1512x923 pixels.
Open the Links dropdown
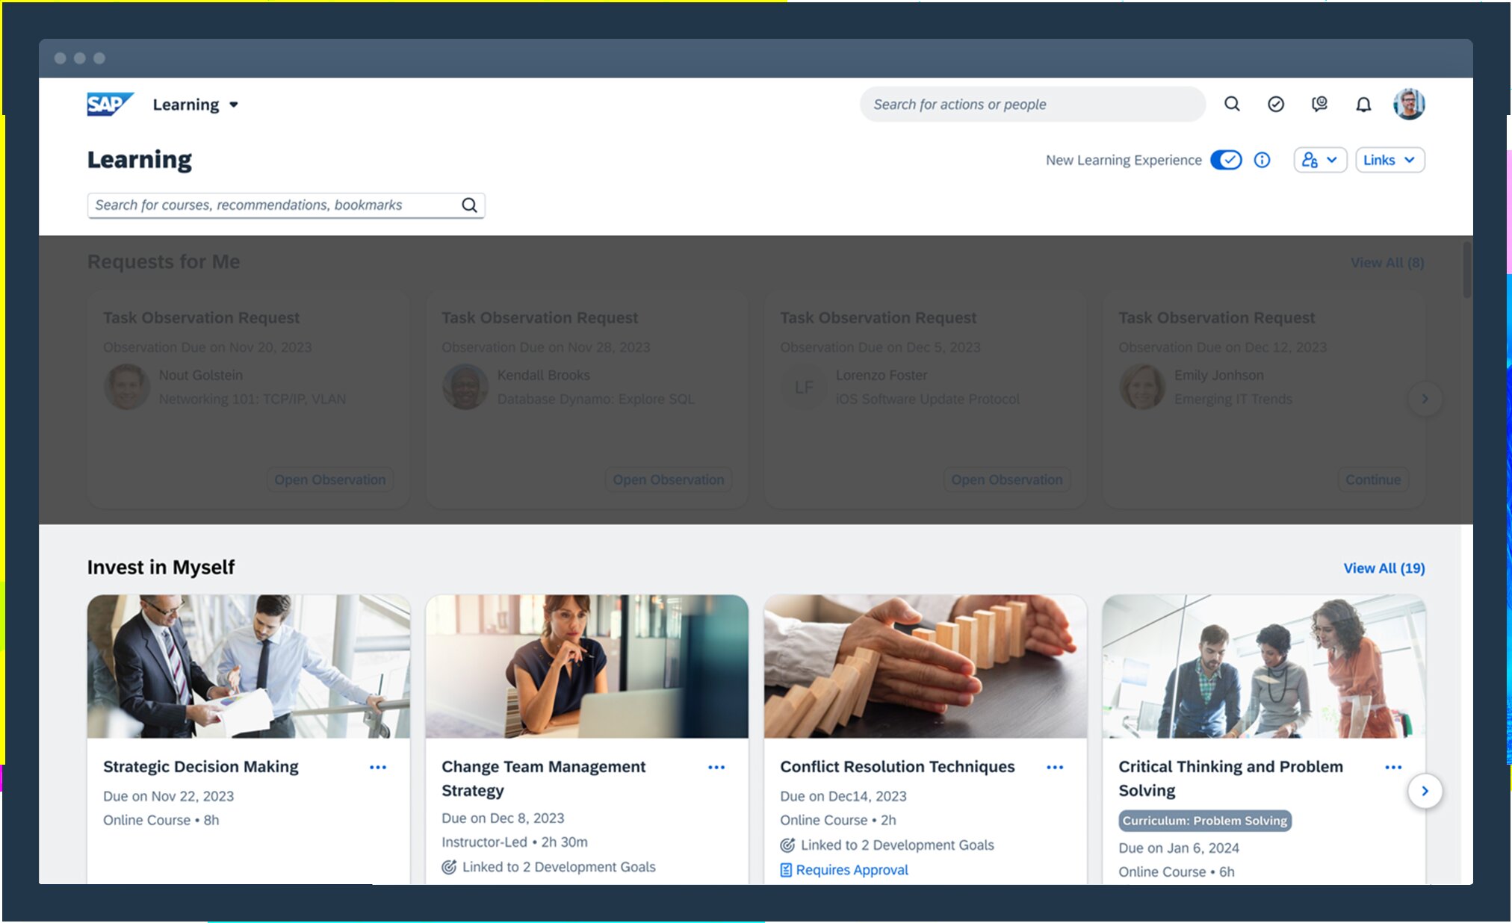click(1389, 160)
